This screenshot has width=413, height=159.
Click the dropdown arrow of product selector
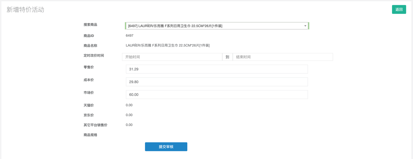(x=305, y=26)
